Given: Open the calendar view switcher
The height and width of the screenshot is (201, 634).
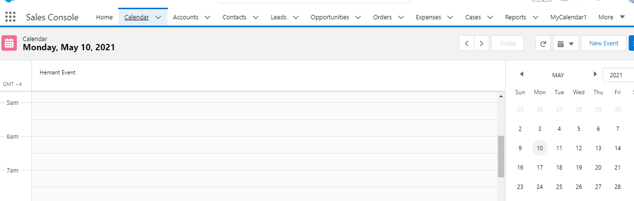Looking at the screenshot, I should click(566, 43).
